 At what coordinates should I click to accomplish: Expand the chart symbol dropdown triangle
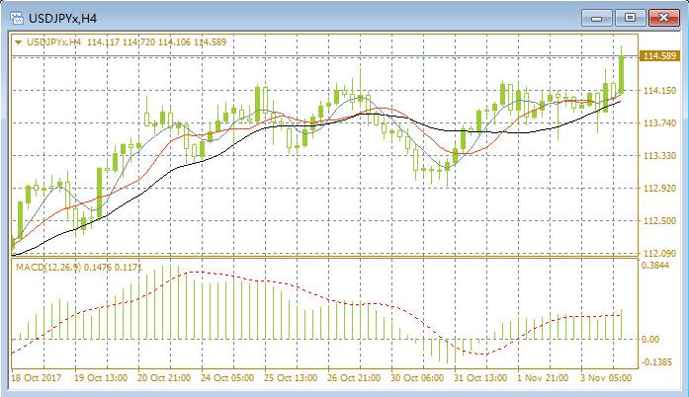tap(19, 42)
